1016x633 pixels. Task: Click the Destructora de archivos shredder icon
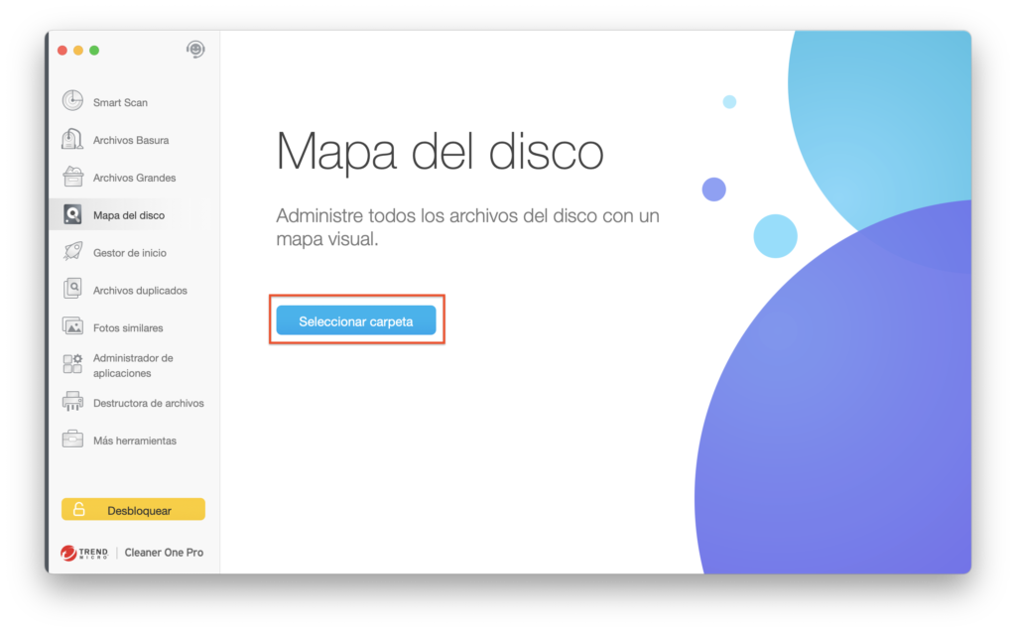(x=72, y=402)
